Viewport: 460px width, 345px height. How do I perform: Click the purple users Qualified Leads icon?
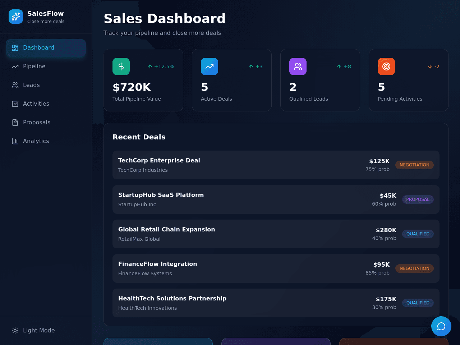298,66
